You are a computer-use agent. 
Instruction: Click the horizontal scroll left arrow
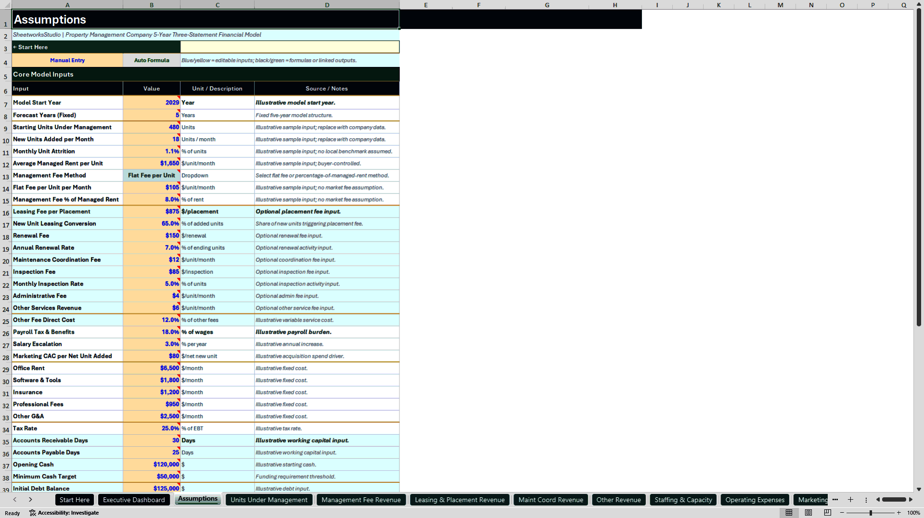click(x=878, y=500)
